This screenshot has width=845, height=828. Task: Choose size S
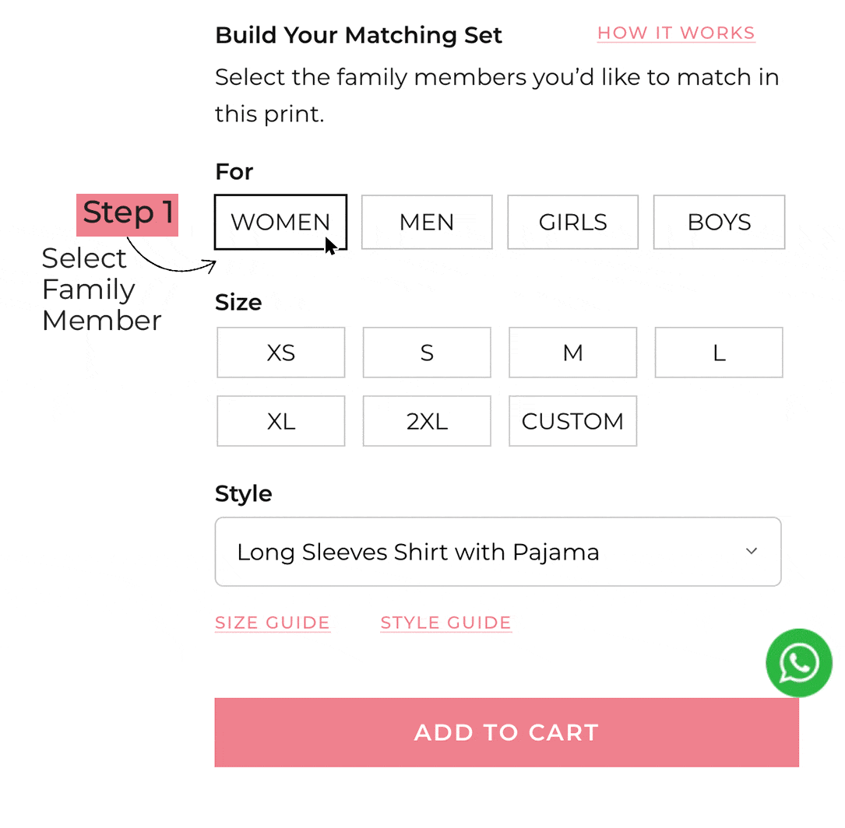coord(427,353)
